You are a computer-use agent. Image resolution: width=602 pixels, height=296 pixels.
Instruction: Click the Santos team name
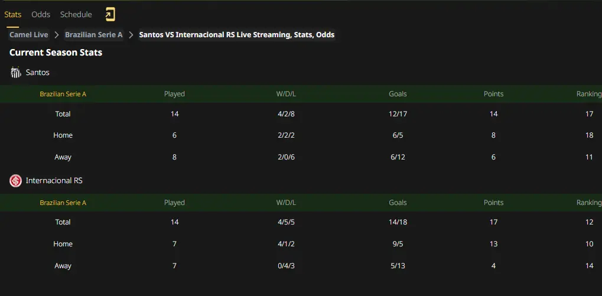coord(38,72)
